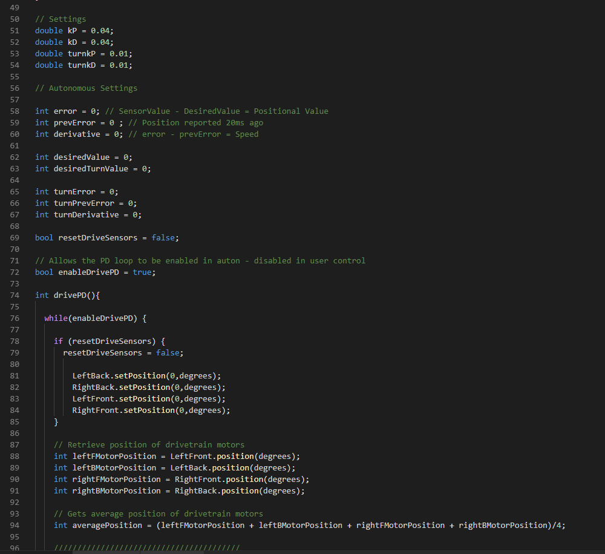Click the 'error - prevError = Speed' comment
The width and height of the screenshot is (605, 554).
pos(200,134)
